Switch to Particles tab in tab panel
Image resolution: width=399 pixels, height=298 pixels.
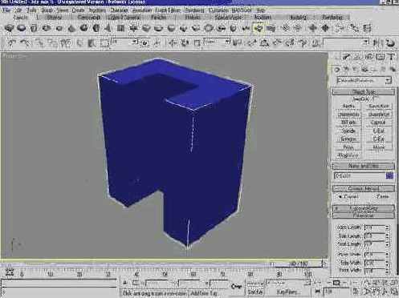(158, 18)
